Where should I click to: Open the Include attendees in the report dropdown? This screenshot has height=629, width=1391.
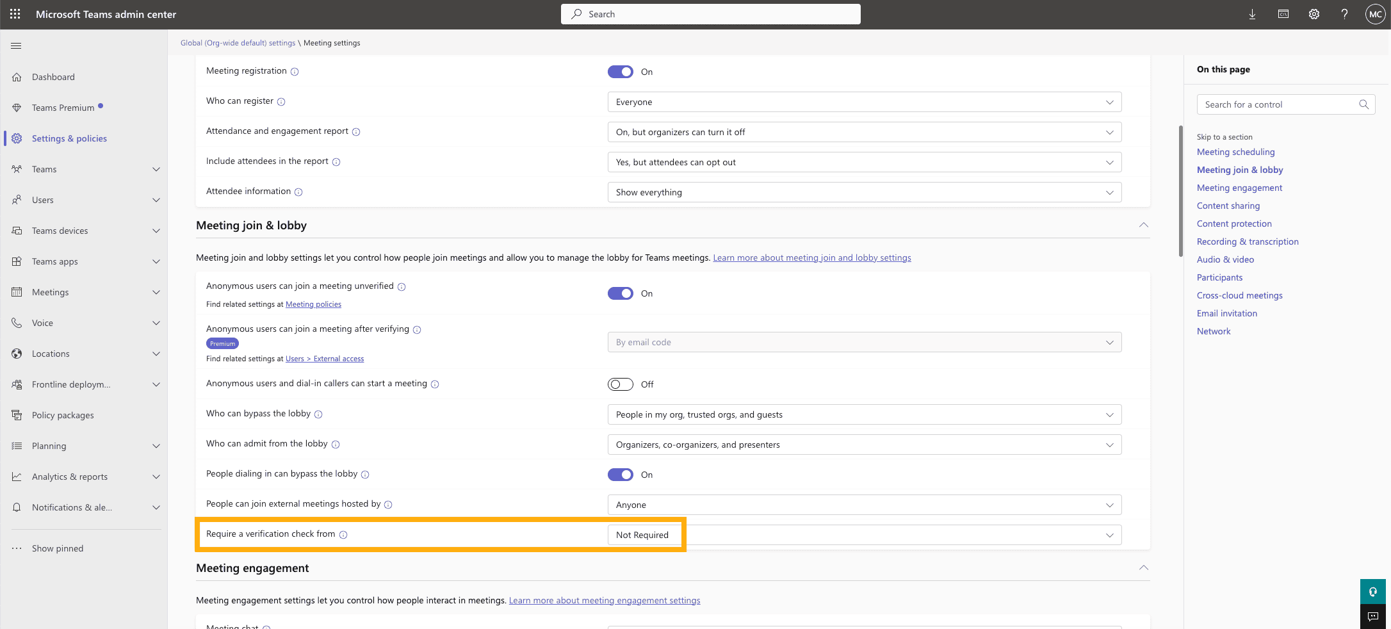[x=865, y=162]
